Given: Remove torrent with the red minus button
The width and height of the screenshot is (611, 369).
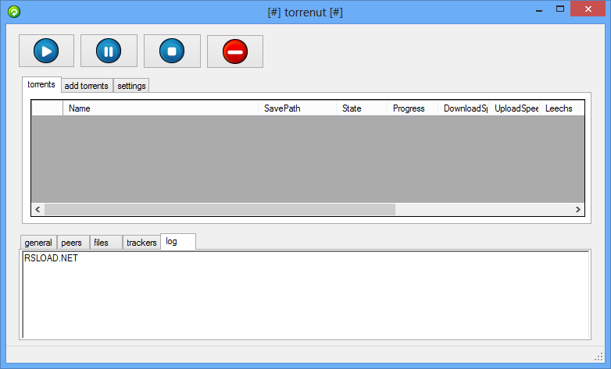Looking at the screenshot, I should [x=235, y=51].
